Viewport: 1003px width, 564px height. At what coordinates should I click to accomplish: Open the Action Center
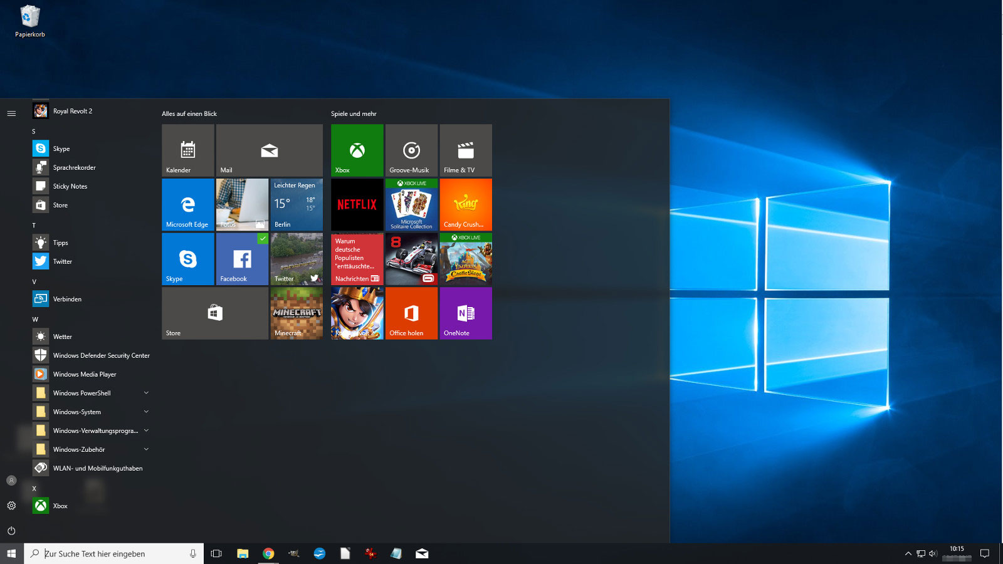(x=985, y=553)
